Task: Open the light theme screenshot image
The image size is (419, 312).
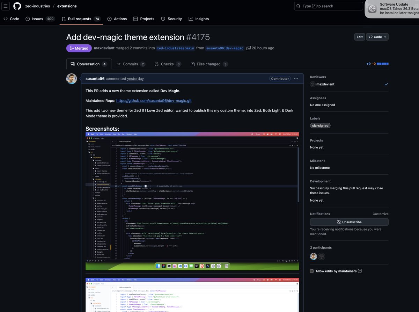Action: (192, 295)
